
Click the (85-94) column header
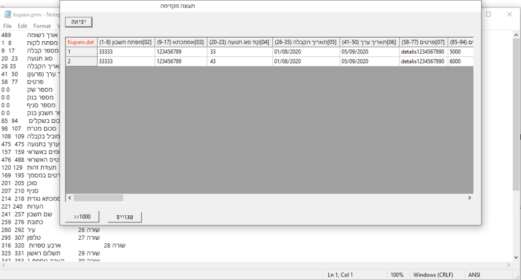(460, 42)
